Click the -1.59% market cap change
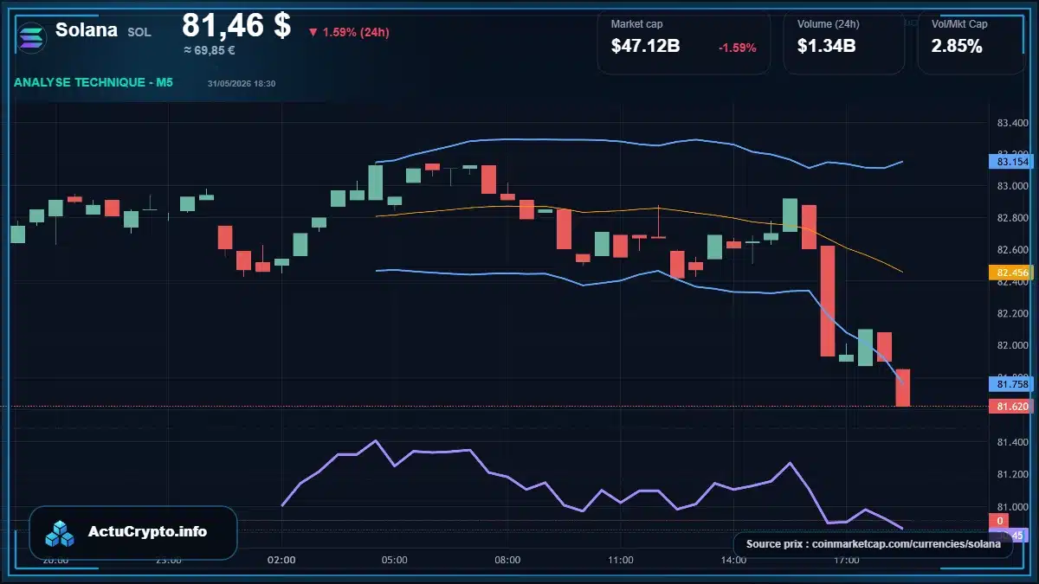 [737, 48]
